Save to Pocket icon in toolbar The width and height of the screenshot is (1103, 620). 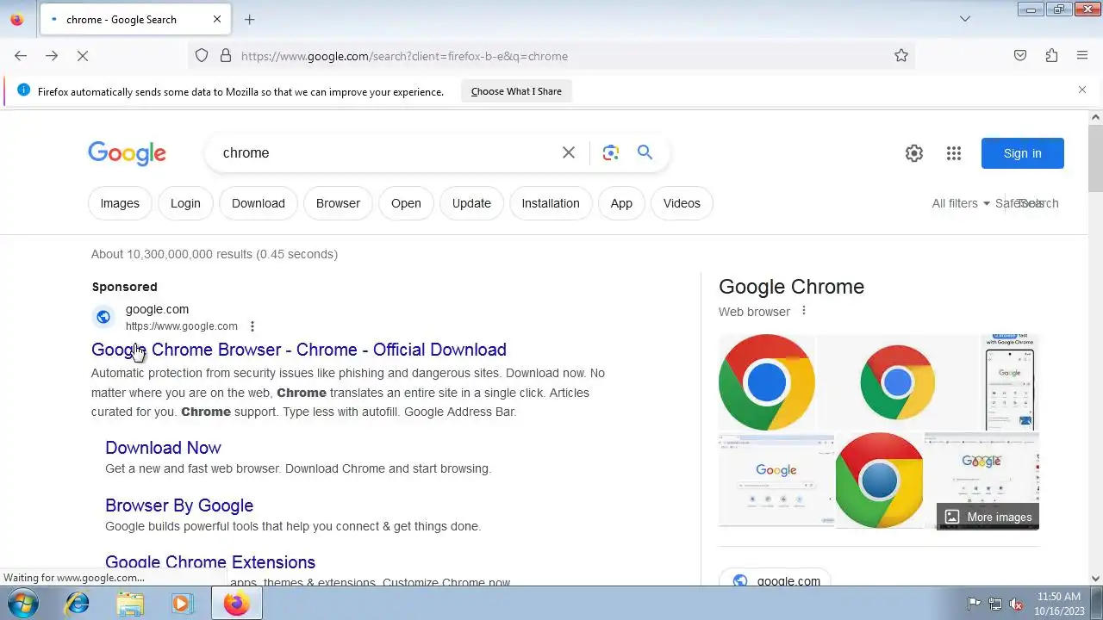(1020, 56)
